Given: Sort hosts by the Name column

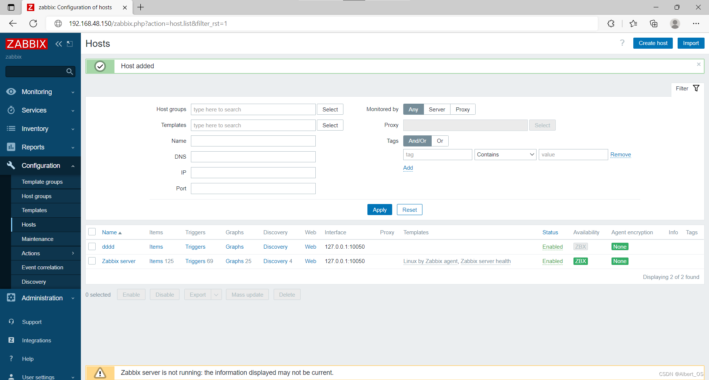Looking at the screenshot, I should pyautogui.click(x=112, y=232).
